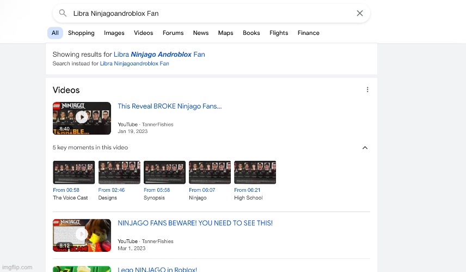Open the Videos section three-dot menu
This screenshot has width=466, height=272.
(367, 89)
